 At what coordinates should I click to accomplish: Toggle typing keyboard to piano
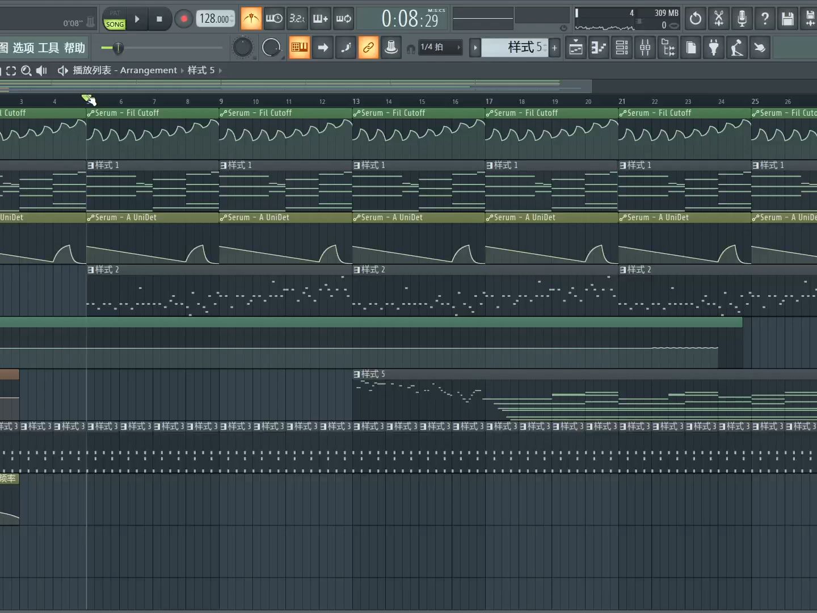click(300, 48)
